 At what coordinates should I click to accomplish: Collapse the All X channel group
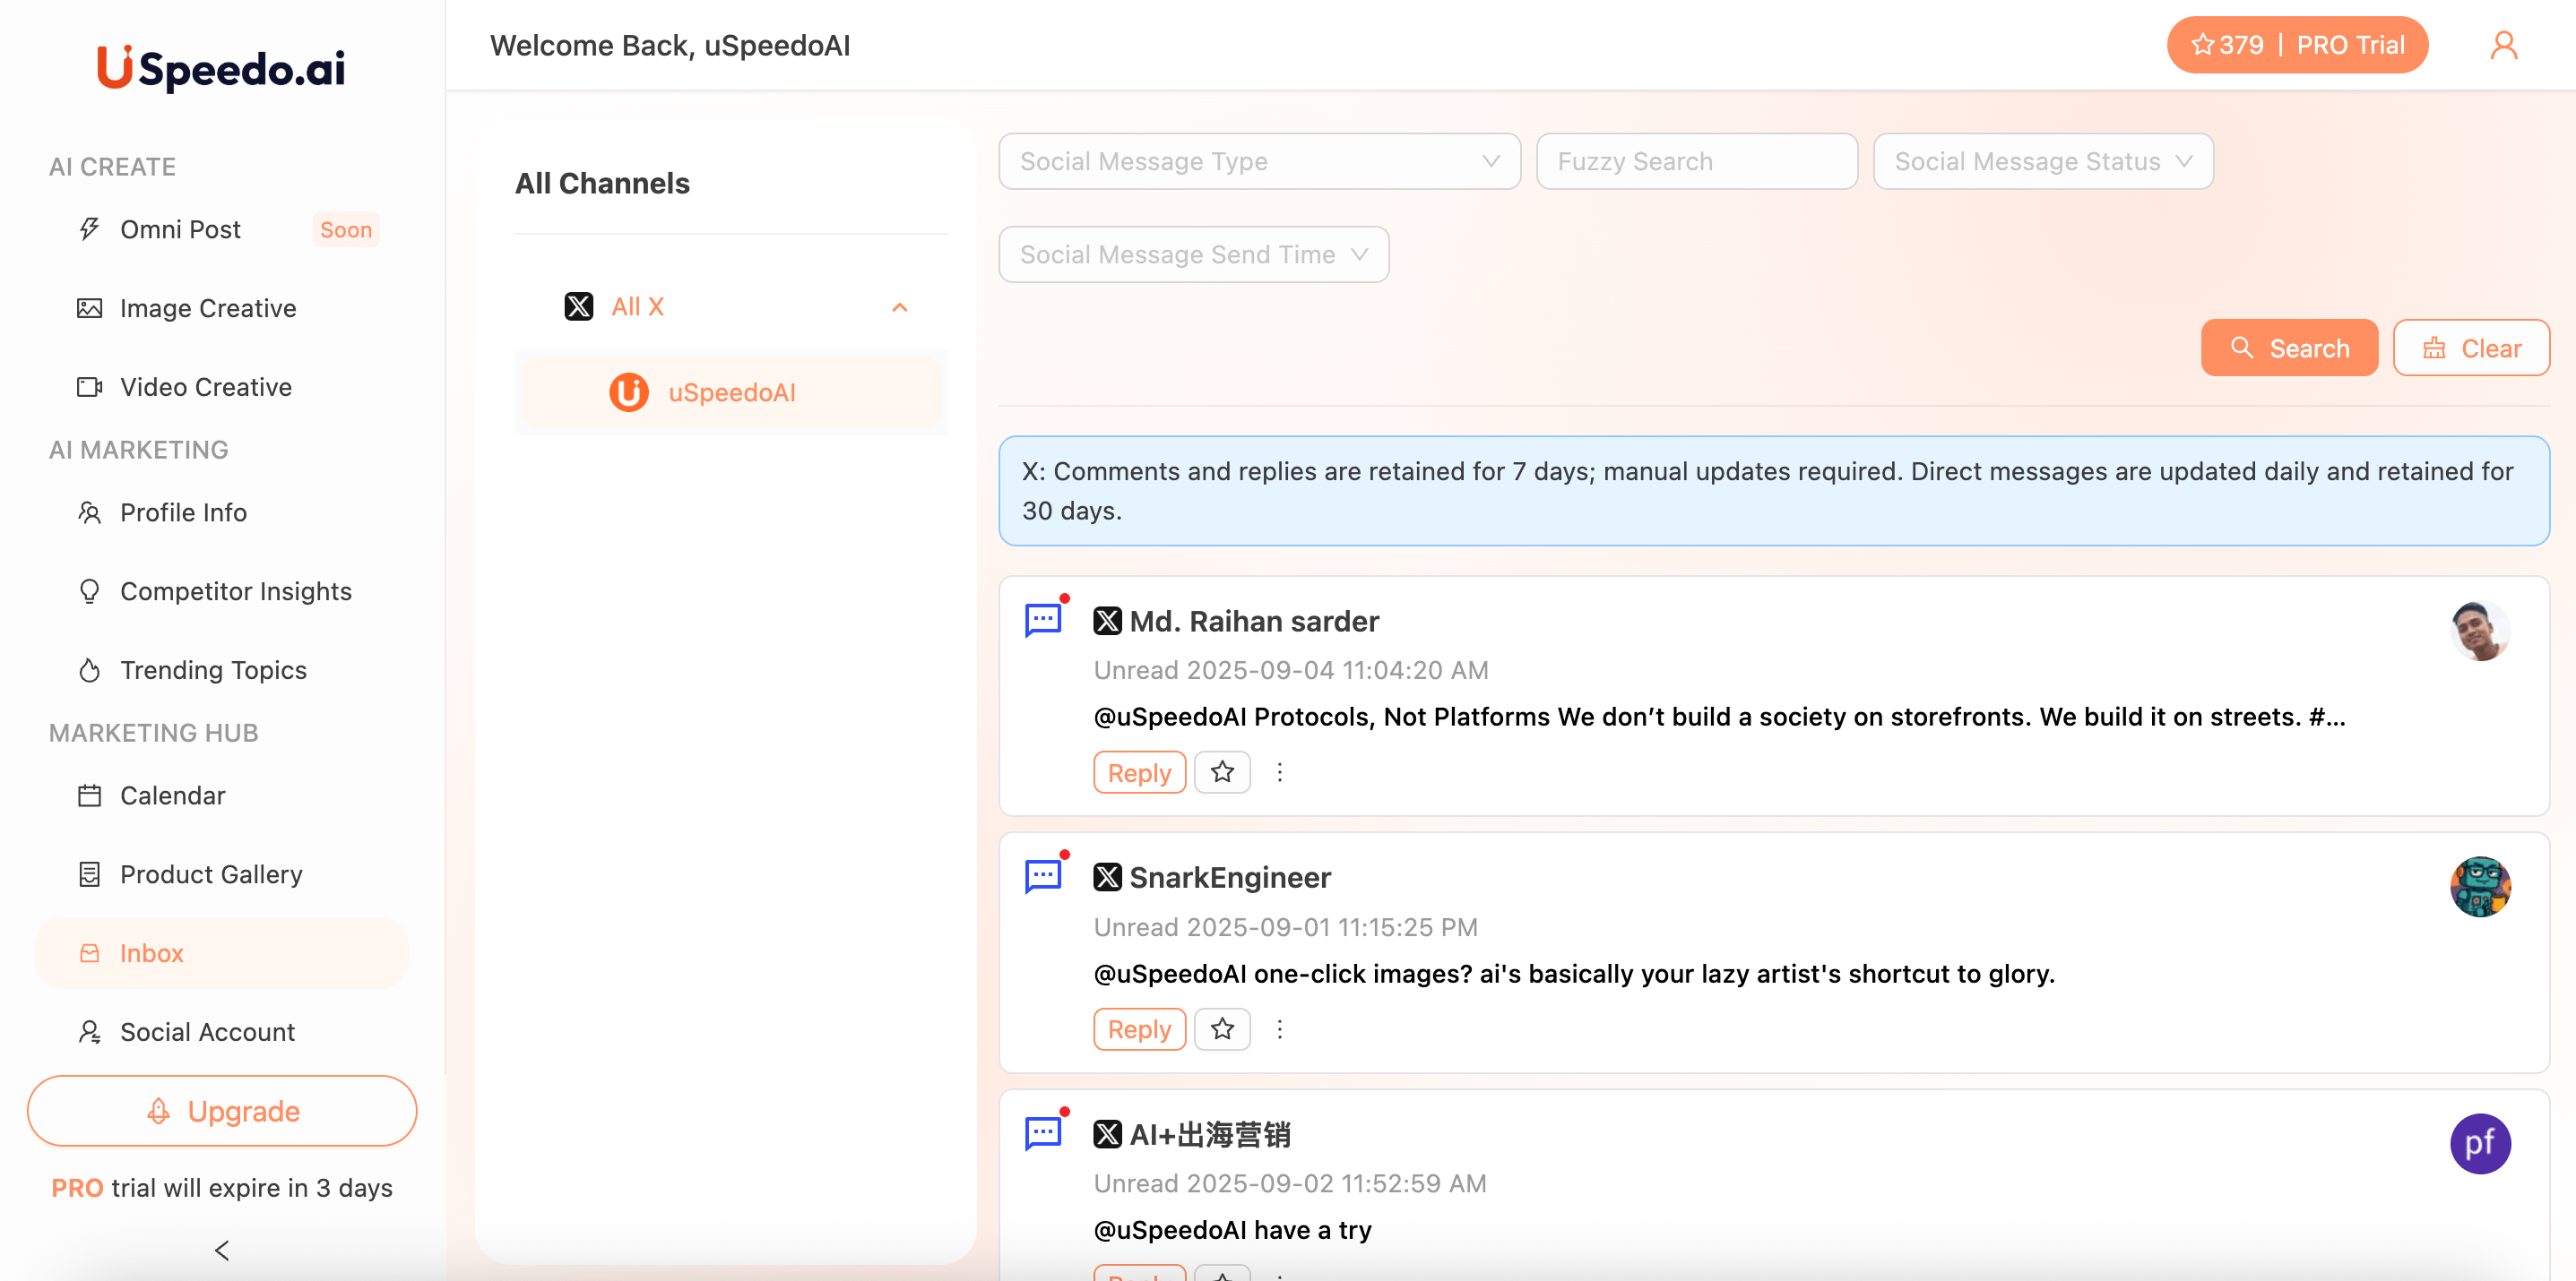899,306
